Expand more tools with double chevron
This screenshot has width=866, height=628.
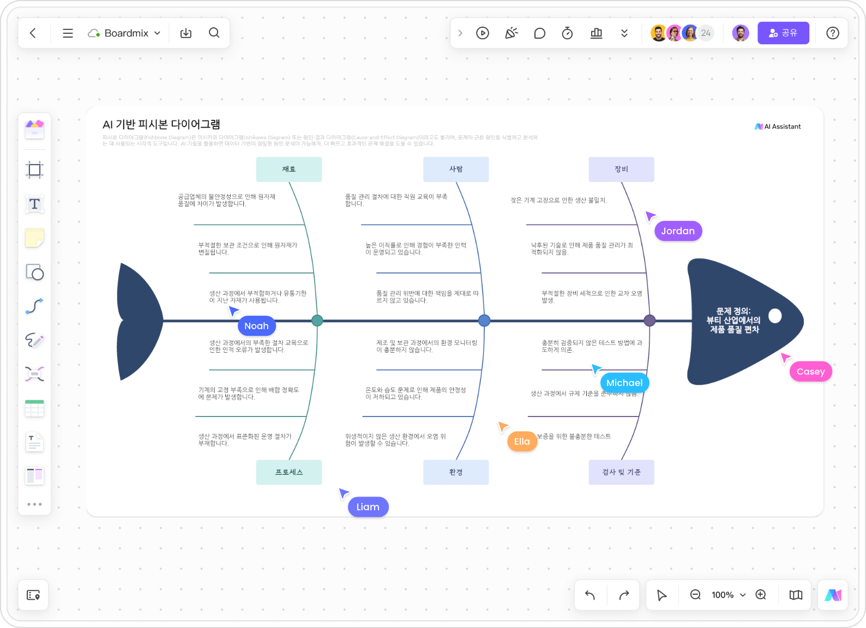click(x=624, y=33)
